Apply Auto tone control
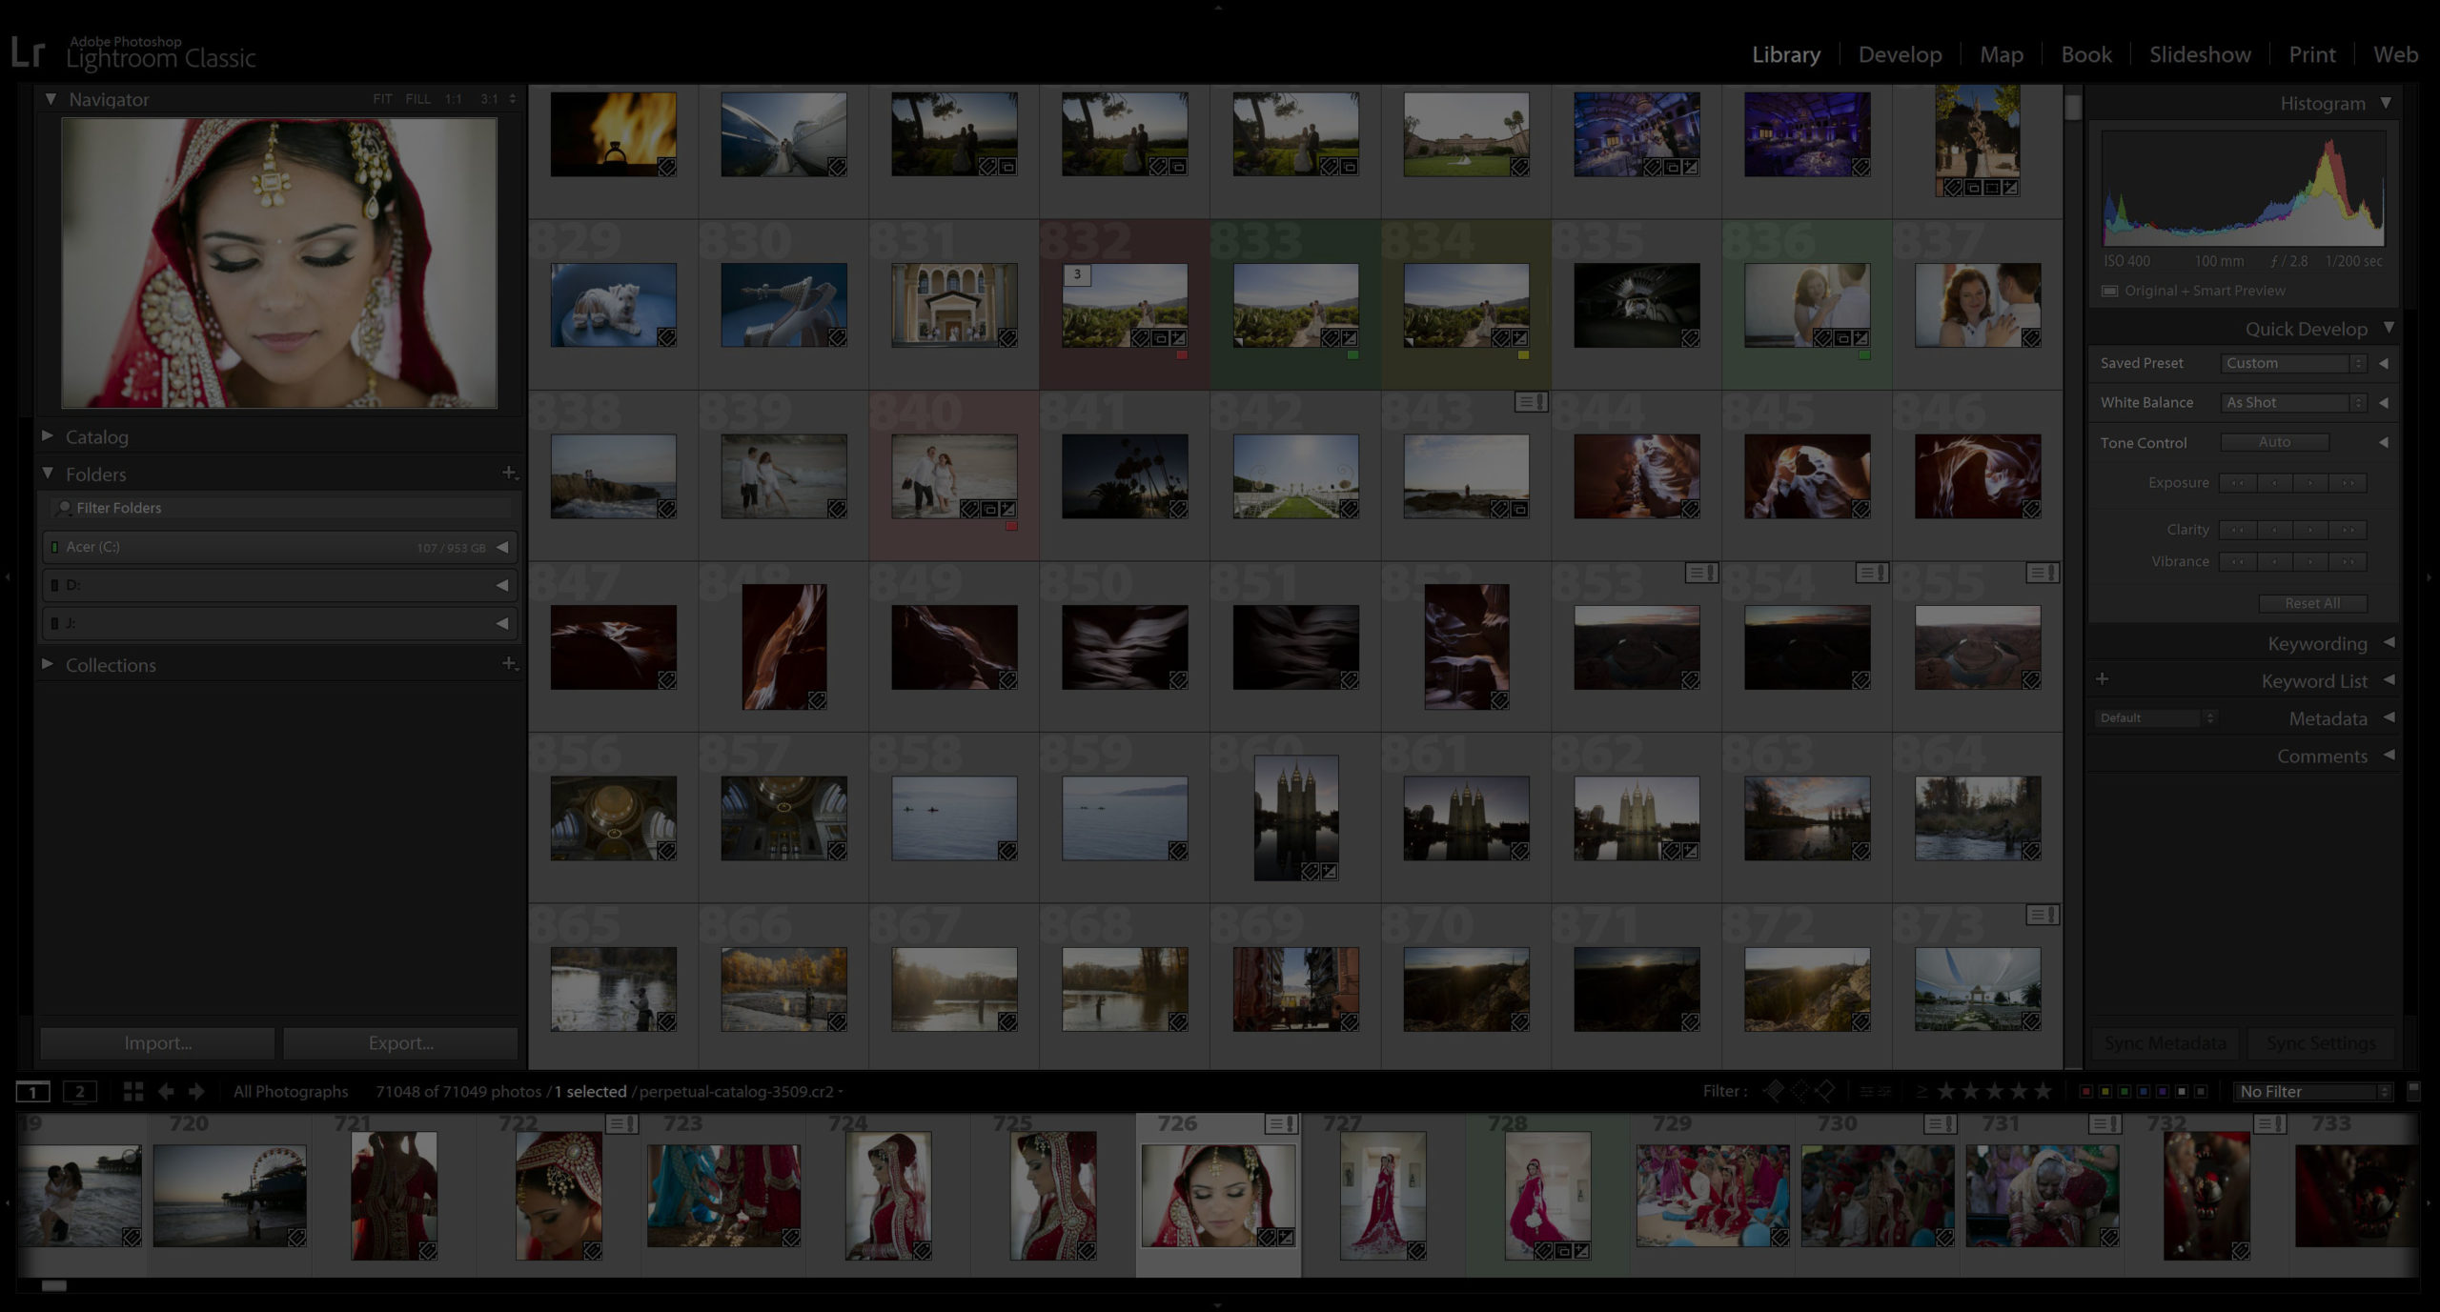Viewport: 2440px width, 1312px height. (x=2274, y=442)
